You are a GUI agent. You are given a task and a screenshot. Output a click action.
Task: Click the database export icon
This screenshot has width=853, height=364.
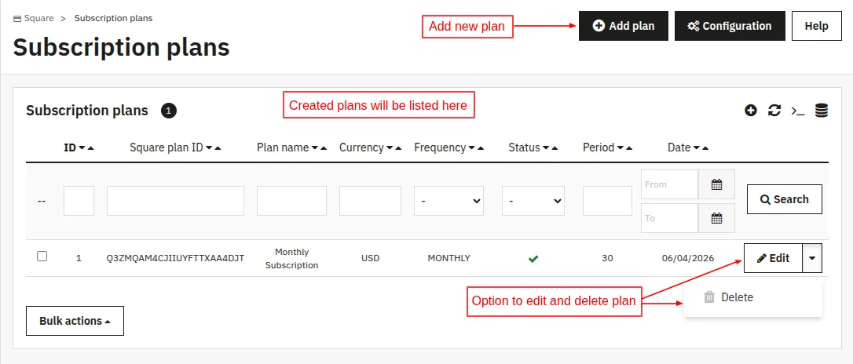(x=822, y=111)
